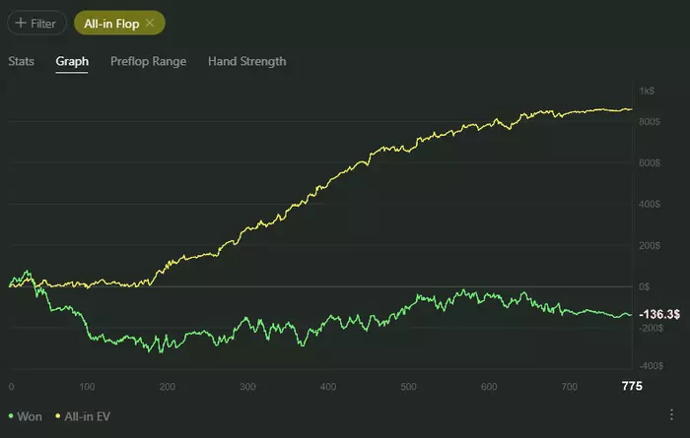Click the -136.3$ final value label
This screenshot has height=438, width=690.
click(659, 314)
